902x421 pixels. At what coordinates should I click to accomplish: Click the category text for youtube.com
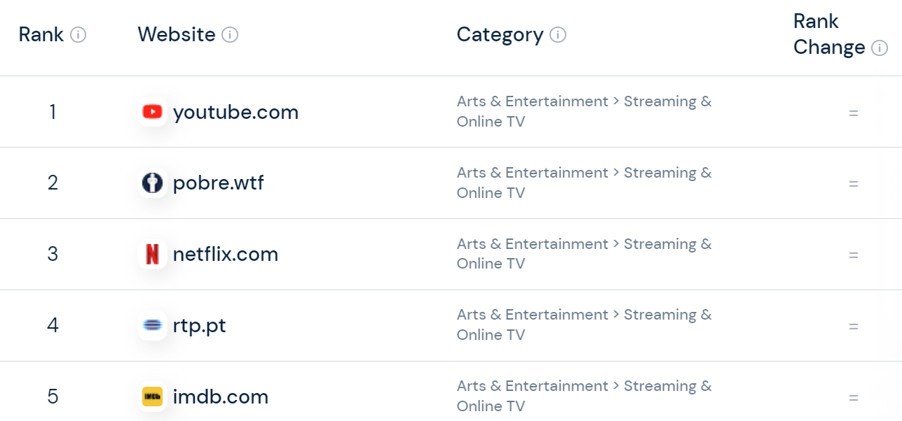coord(584,111)
